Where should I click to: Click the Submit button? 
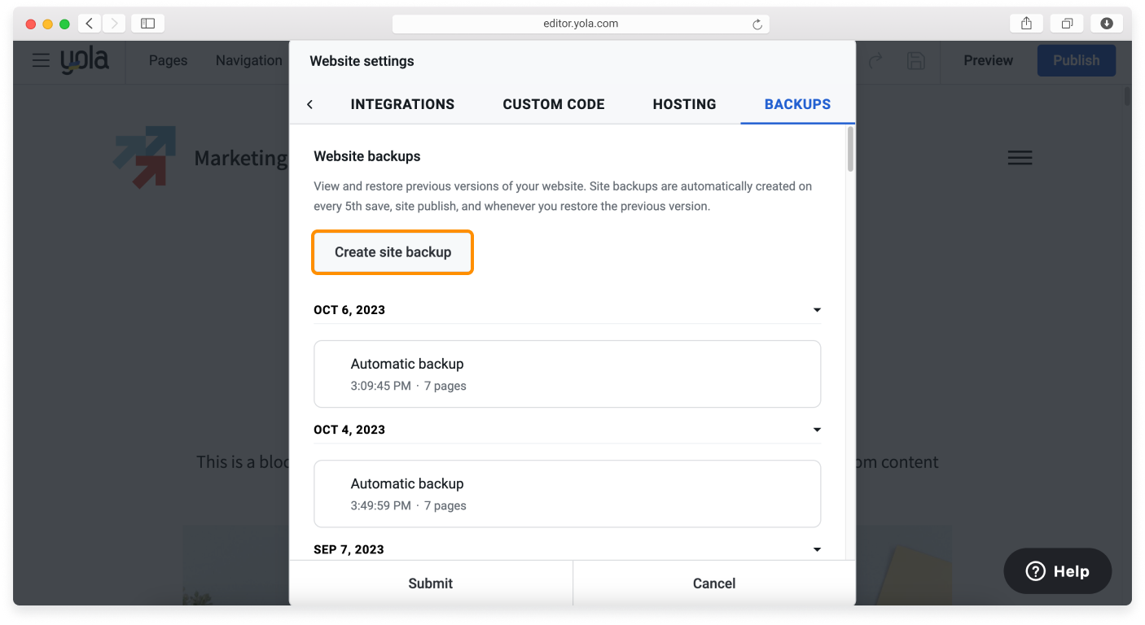430,583
